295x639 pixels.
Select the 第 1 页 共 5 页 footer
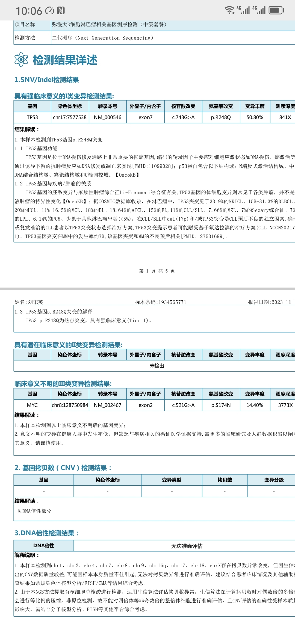point(157,271)
